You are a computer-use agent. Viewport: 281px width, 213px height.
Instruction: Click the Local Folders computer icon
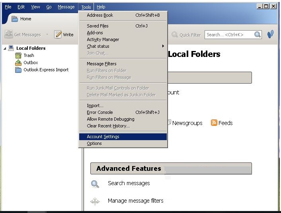11,48
